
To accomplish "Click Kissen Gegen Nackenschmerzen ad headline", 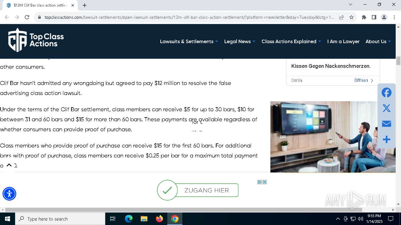I will click(331, 66).
